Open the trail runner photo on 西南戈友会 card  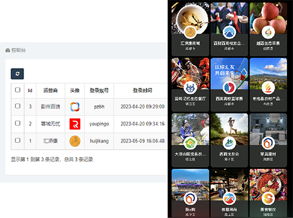[229, 129]
